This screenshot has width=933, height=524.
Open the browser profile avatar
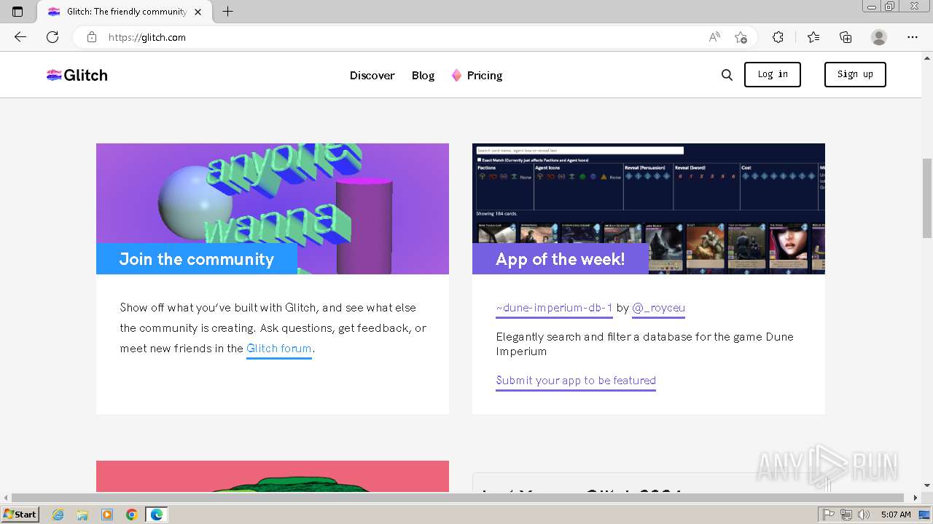click(879, 37)
